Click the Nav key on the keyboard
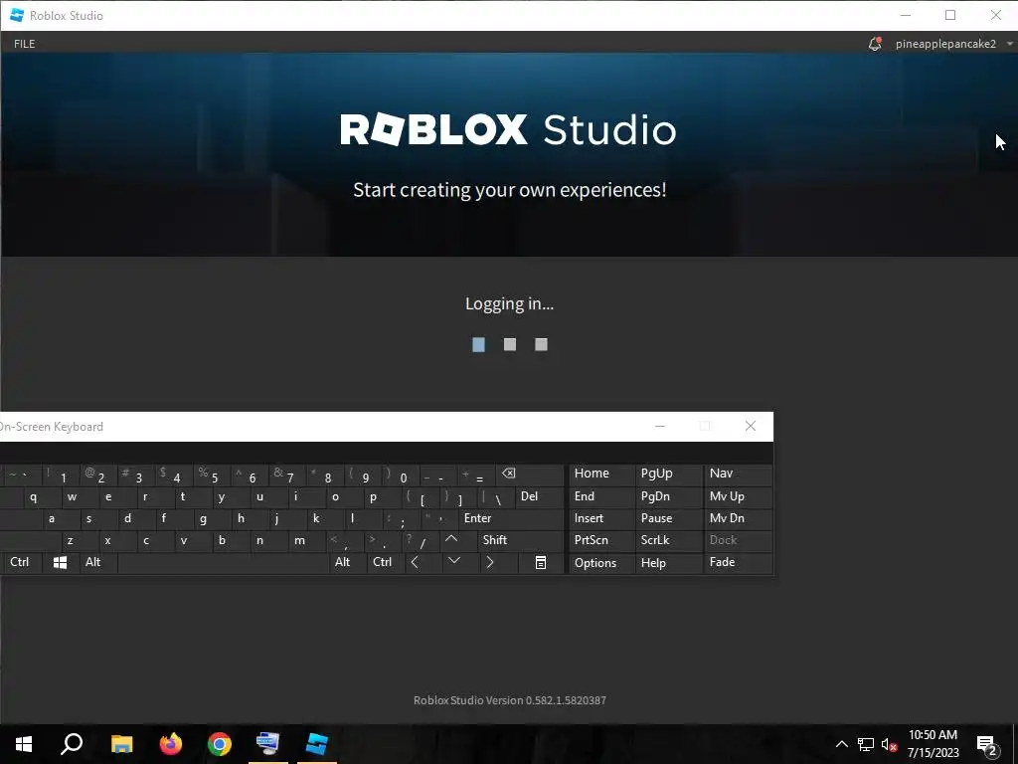Viewport: 1018px width, 764px height. click(738, 474)
